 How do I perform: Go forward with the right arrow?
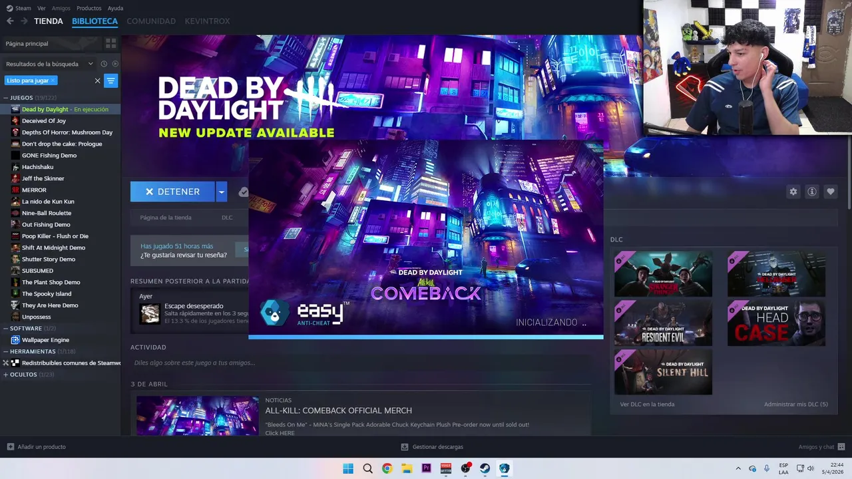coord(24,21)
